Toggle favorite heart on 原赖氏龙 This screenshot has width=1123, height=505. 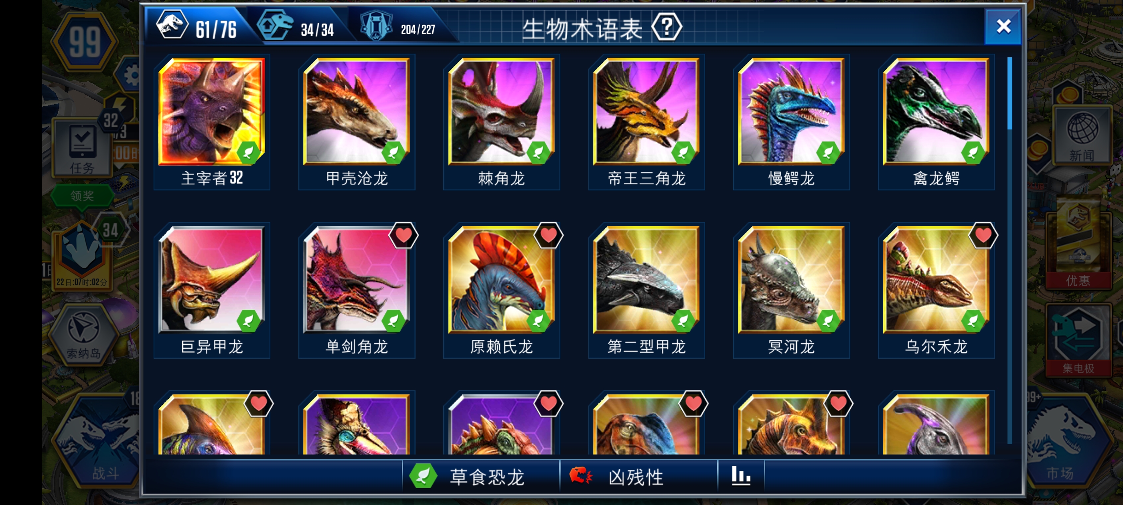(548, 235)
